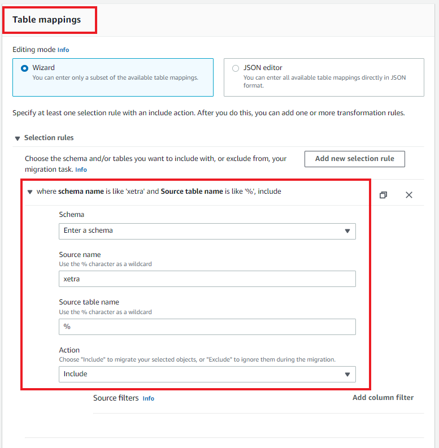
Task: Click the Table mappings heading
Action: point(47,20)
